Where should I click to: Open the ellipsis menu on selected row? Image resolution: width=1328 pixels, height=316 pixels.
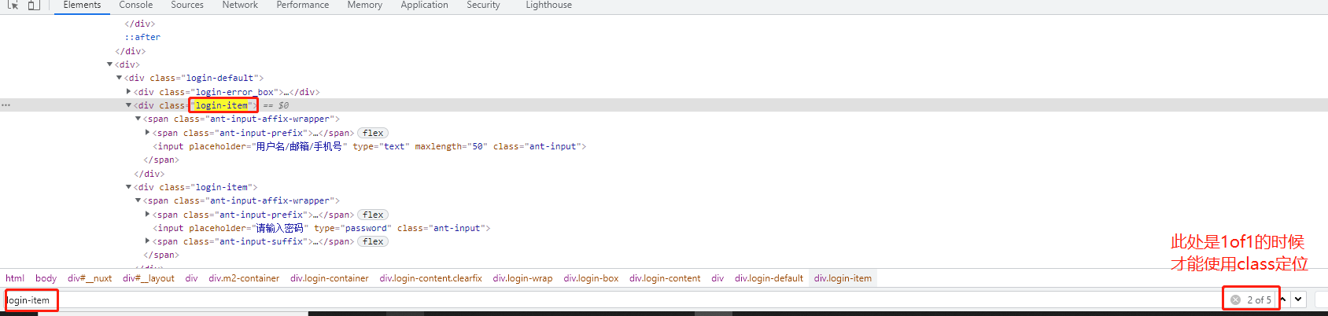pyautogui.click(x=6, y=105)
